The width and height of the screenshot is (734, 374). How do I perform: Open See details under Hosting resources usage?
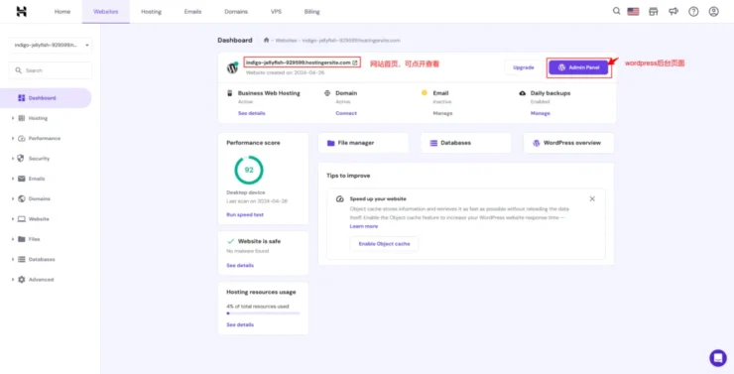pos(240,324)
